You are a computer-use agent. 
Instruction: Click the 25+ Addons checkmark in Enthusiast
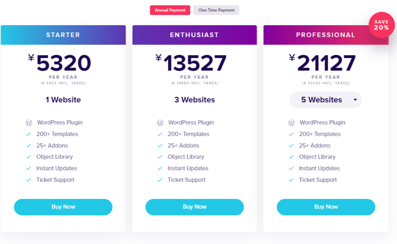click(x=160, y=146)
